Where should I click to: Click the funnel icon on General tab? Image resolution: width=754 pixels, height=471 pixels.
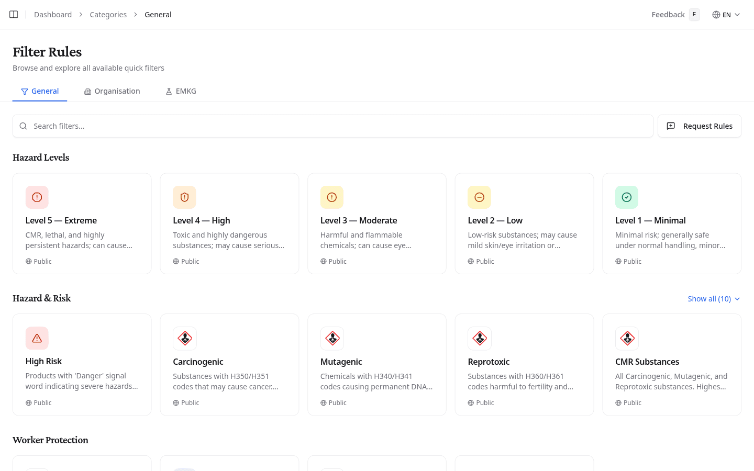click(24, 92)
